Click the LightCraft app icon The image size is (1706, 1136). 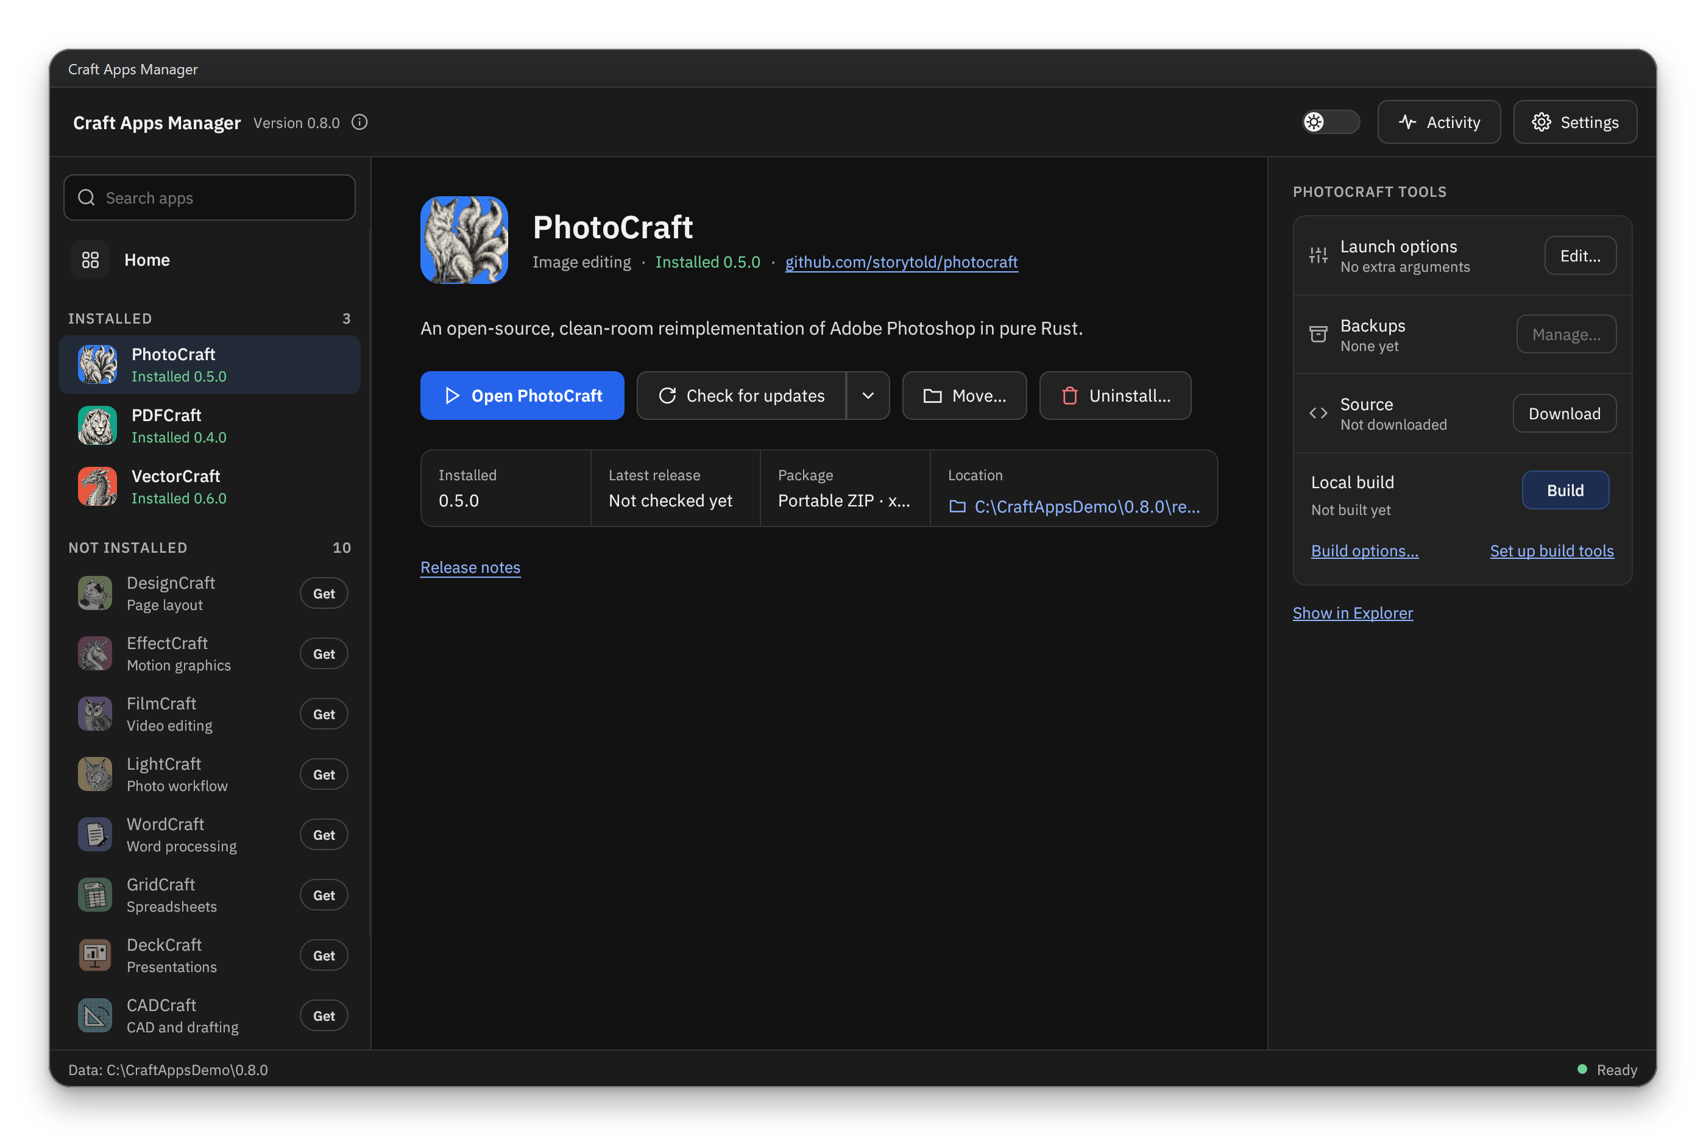95,775
